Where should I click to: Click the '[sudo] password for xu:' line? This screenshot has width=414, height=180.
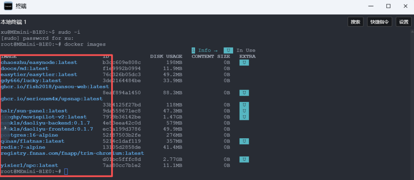pos(37,38)
